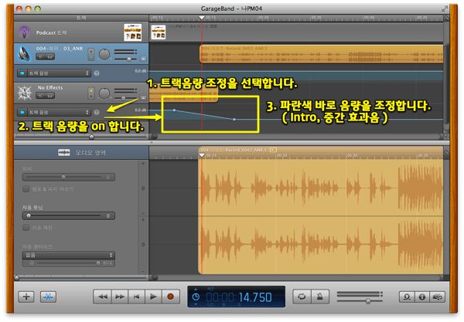
Task: Select the episode artwork in the Podcast timeline
Action: (159, 32)
